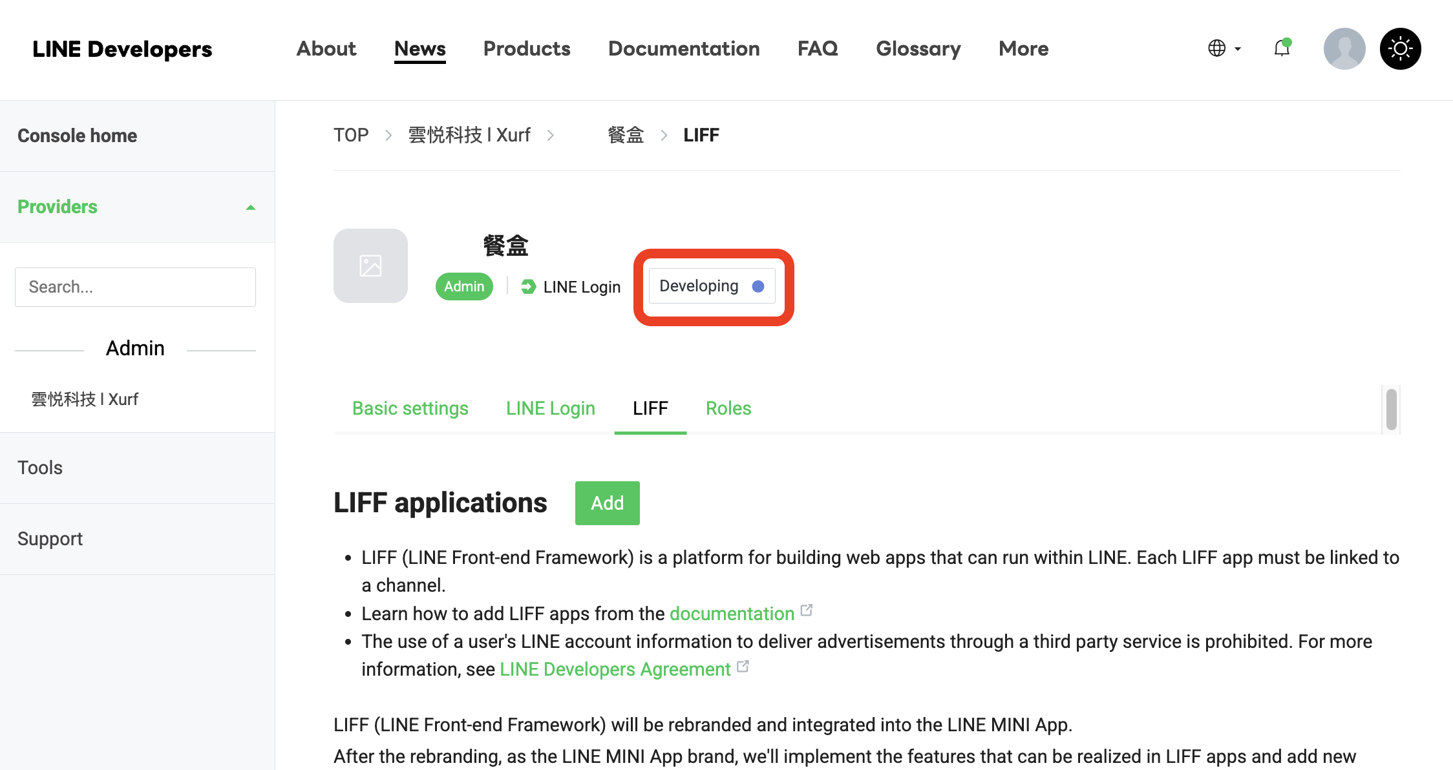Toggle the light/dark theme sun button
The width and height of the screenshot is (1453, 770).
[1401, 48]
